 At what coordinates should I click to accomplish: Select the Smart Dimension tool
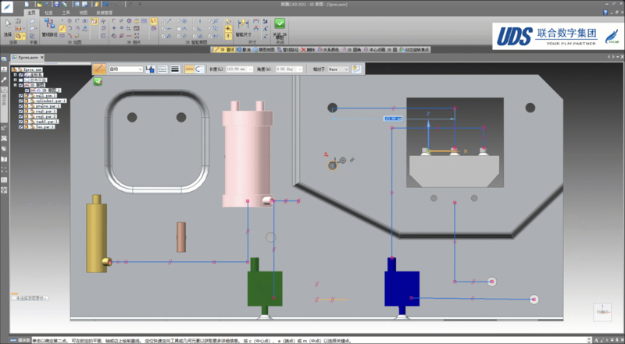pyautogui.click(x=244, y=24)
